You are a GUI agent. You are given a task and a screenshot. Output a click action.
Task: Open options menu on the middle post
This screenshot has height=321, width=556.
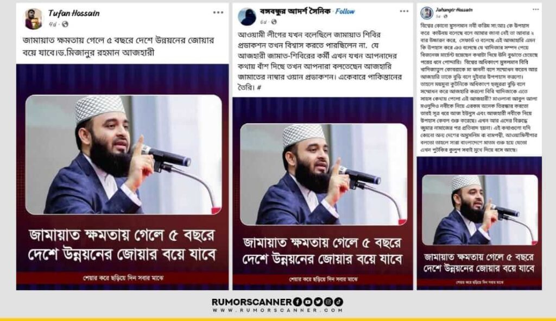(404, 11)
